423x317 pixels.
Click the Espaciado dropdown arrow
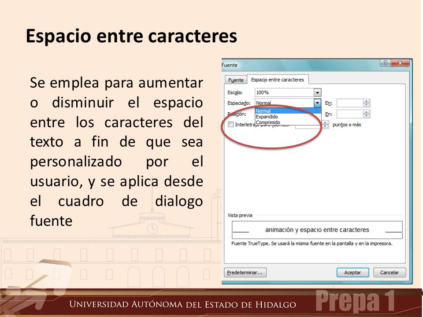(x=318, y=103)
